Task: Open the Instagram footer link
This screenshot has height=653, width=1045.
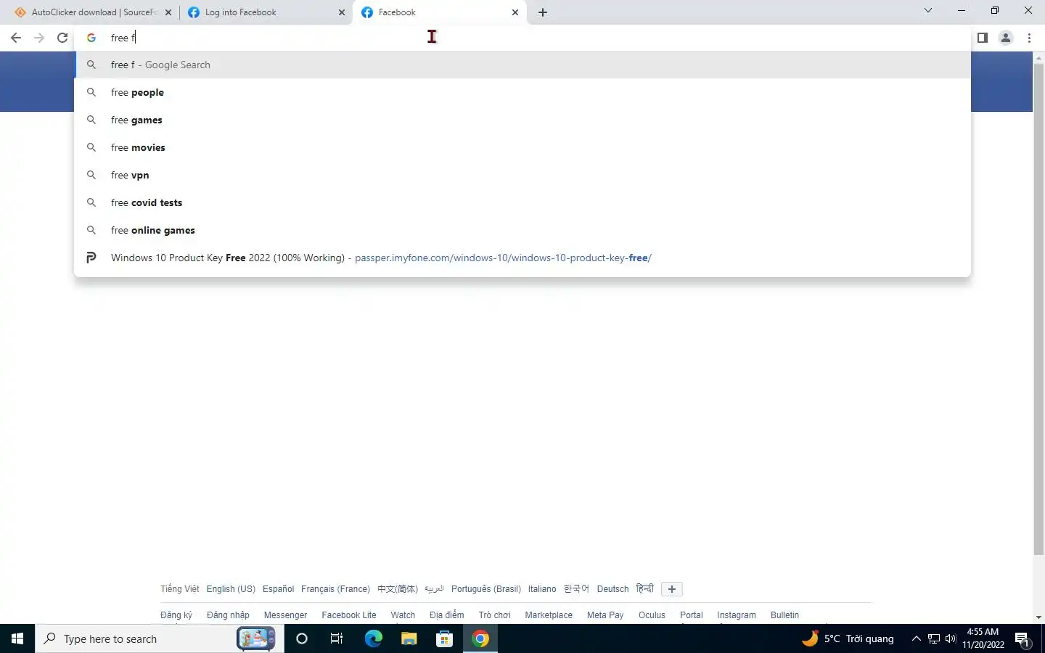Action: point(737,615)
